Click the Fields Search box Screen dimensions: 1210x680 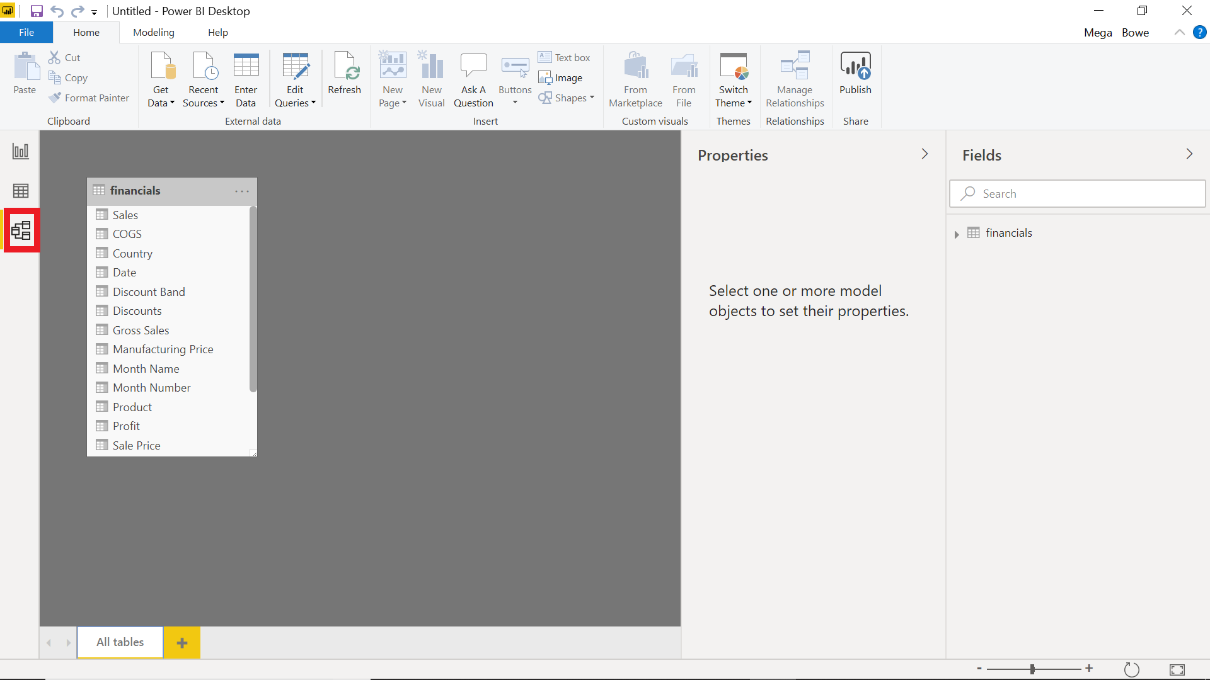coord(1078,194)
